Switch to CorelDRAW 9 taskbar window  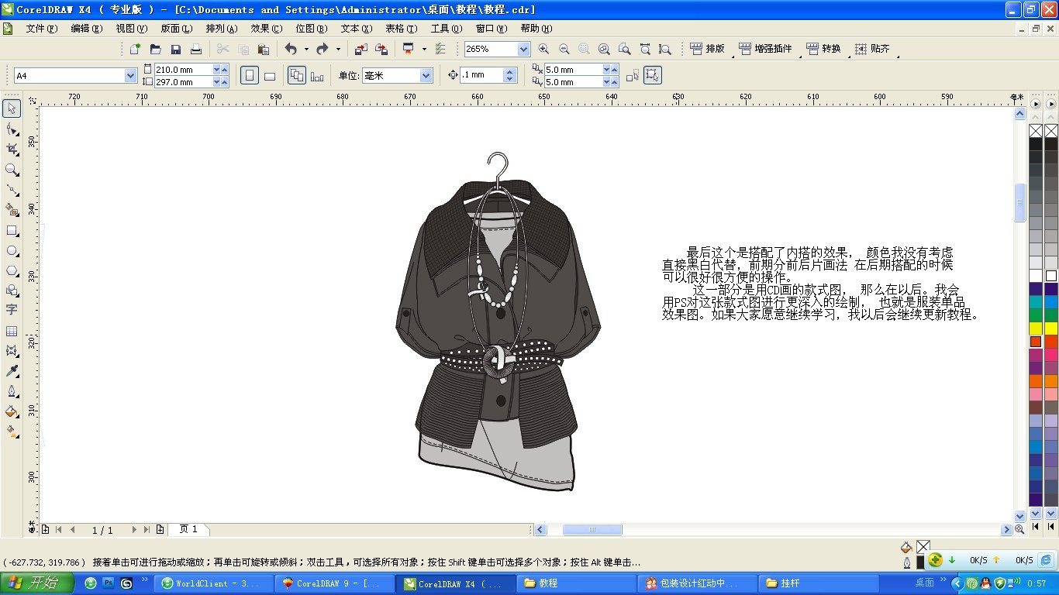pyautogui.click(x=335, y=583)
